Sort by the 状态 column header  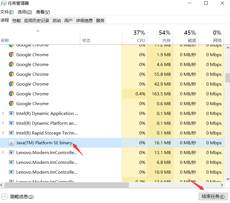click(101, 37)
